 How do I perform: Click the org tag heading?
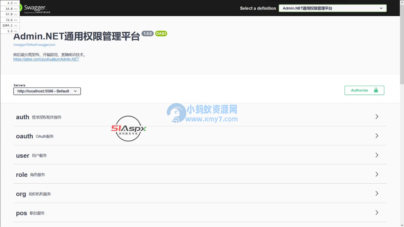[x=21, y=194]
